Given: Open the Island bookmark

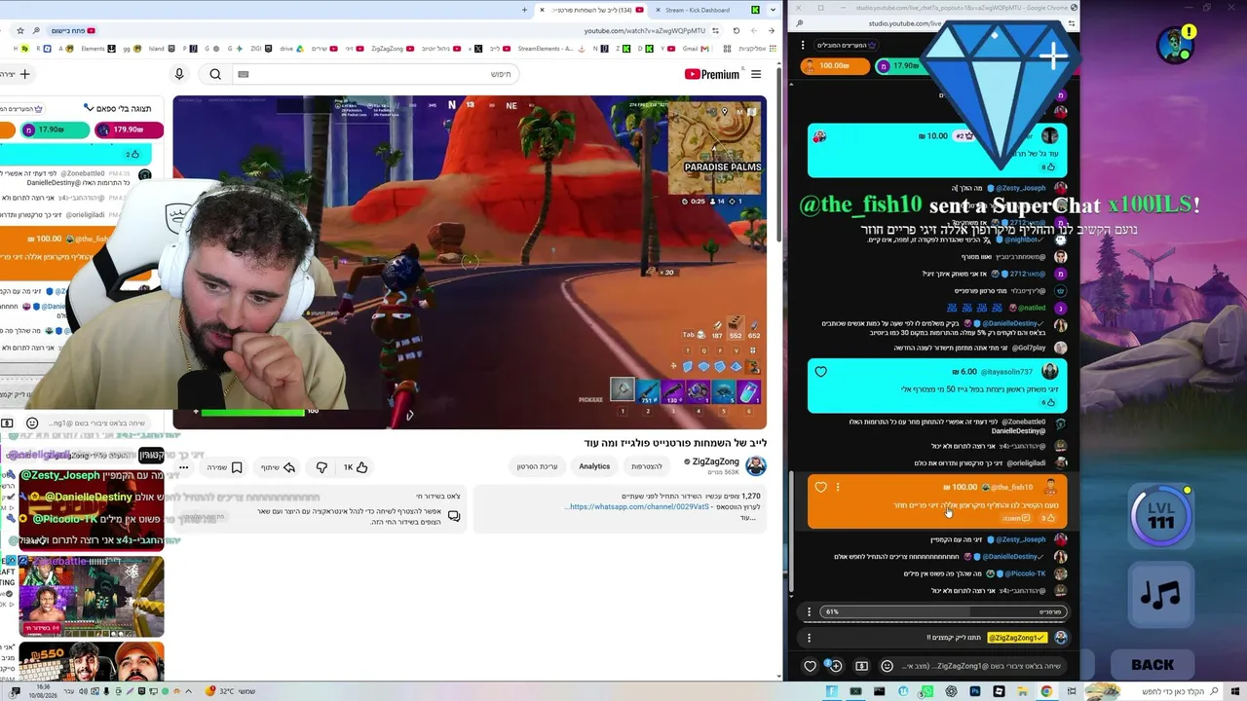Looking at the screenshot, I should [162, 48].
